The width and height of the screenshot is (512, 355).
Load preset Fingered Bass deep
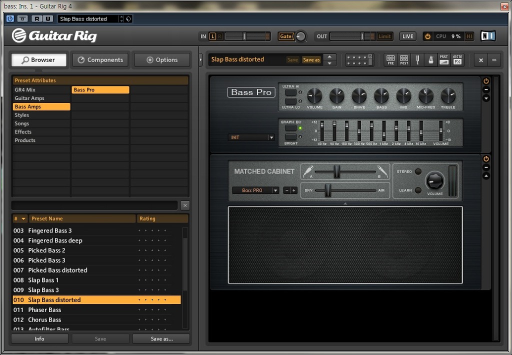coord(96,240)
